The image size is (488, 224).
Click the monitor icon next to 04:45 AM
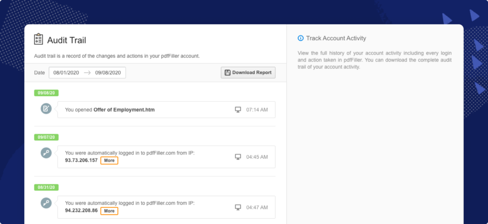point(238,157)
